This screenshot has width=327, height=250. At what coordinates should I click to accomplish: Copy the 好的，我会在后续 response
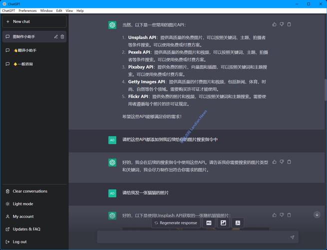289,161
